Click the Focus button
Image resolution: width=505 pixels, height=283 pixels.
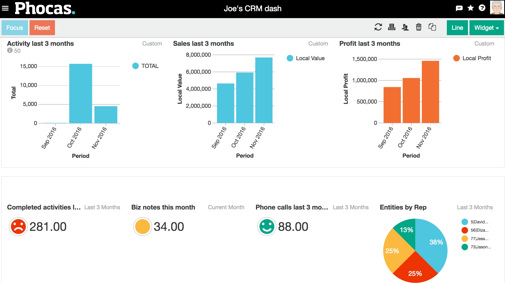click(x=15, y=28)
